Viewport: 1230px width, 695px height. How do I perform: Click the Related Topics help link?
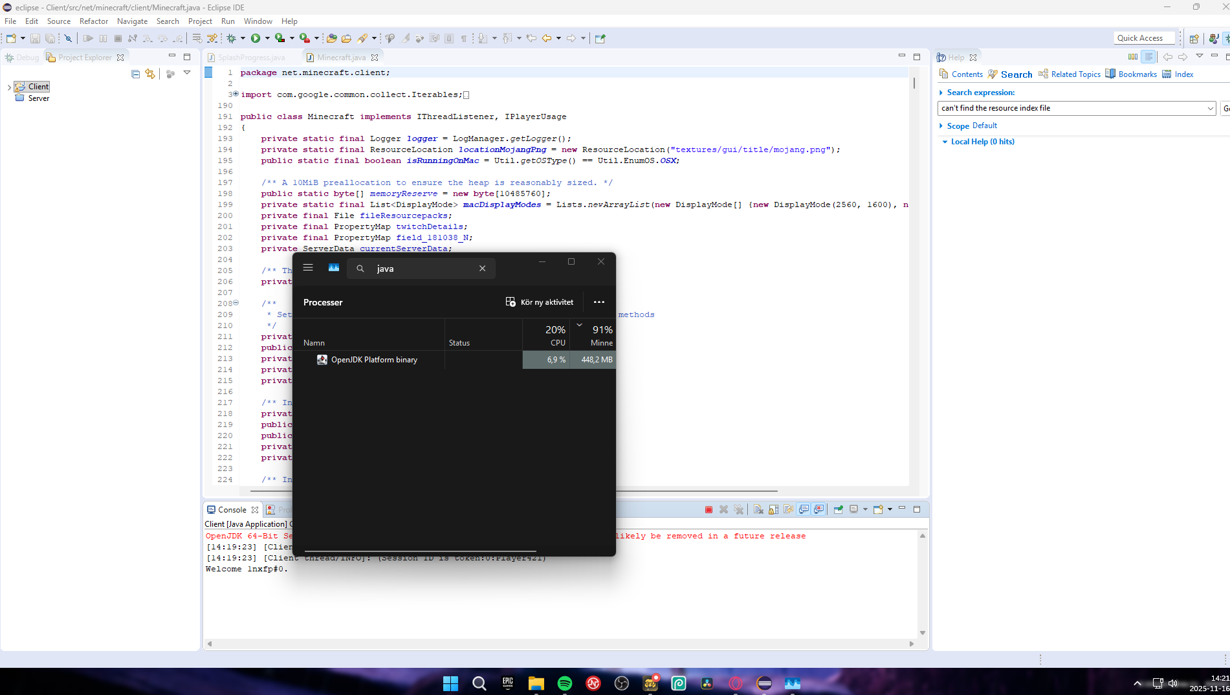[1075, 74]
